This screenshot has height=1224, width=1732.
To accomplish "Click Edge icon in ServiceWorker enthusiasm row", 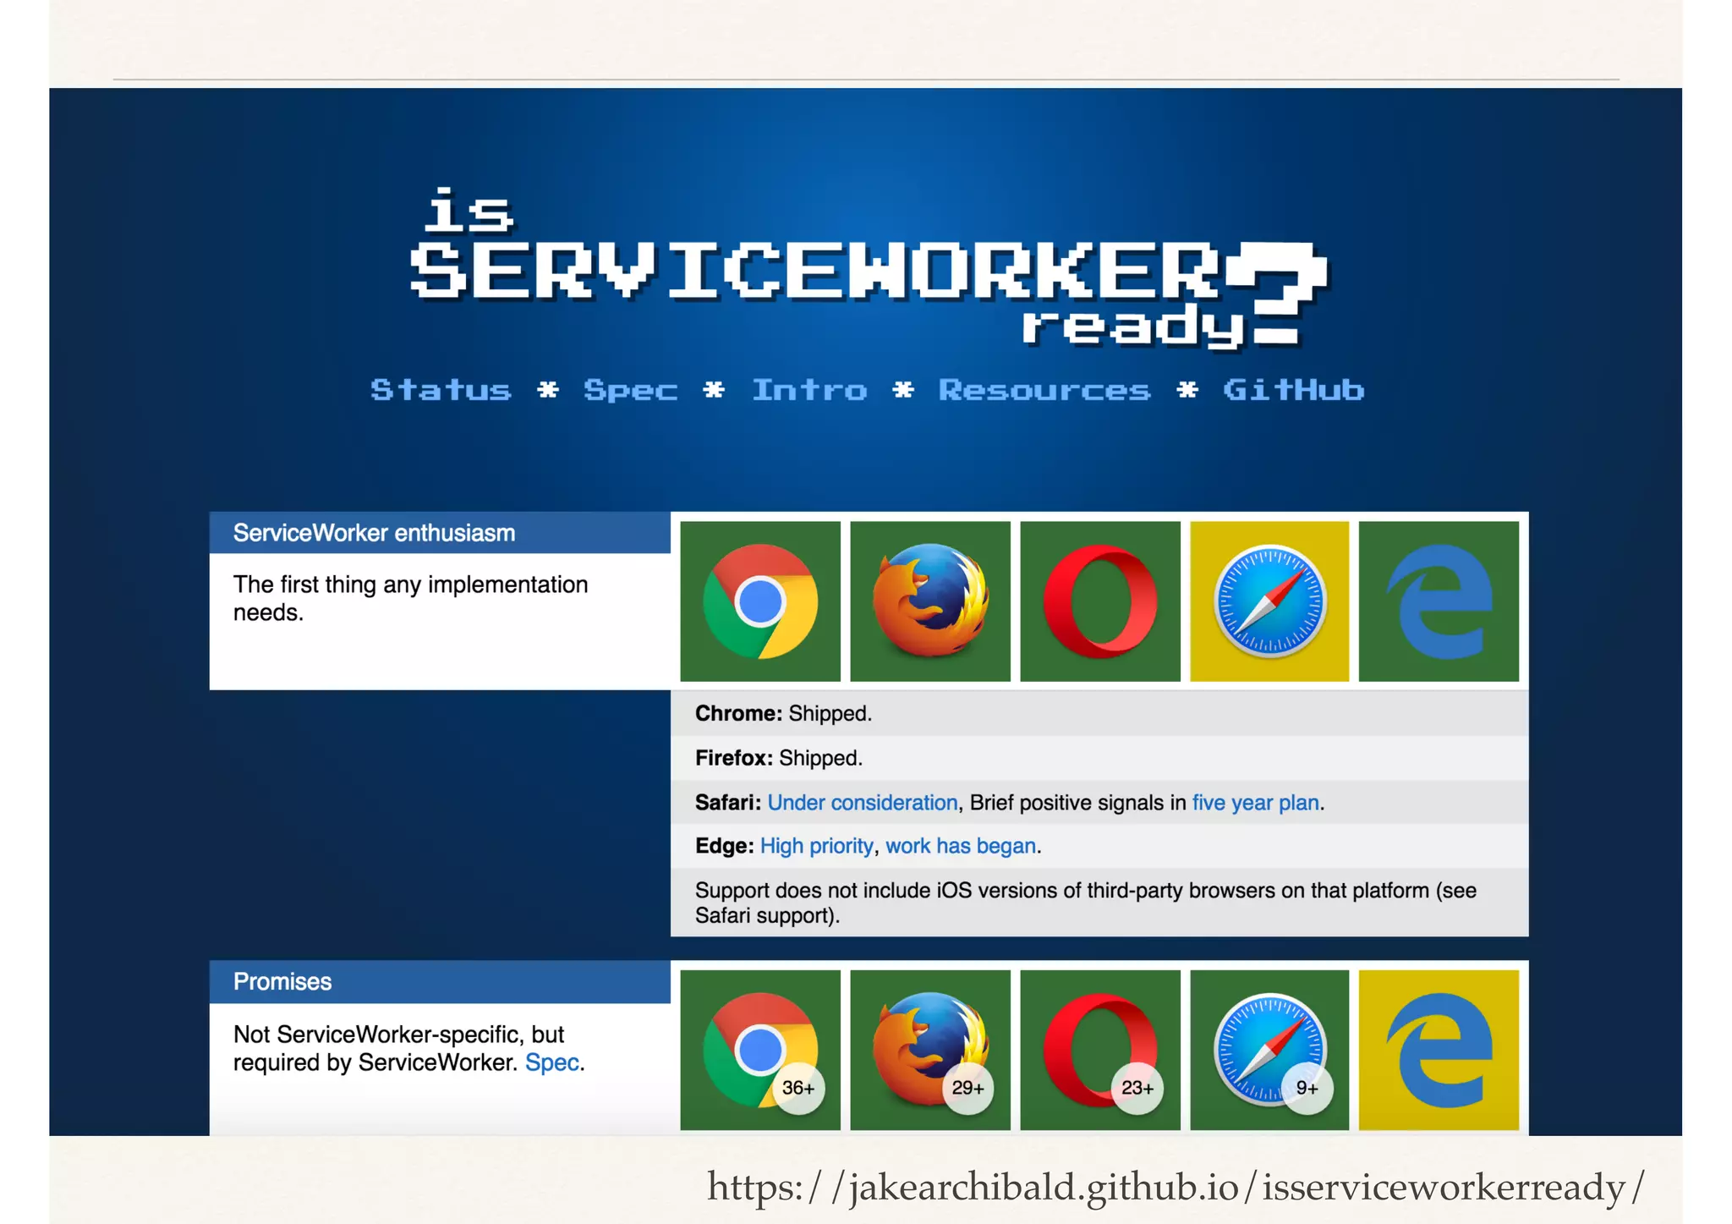I will pos(1439,601).
